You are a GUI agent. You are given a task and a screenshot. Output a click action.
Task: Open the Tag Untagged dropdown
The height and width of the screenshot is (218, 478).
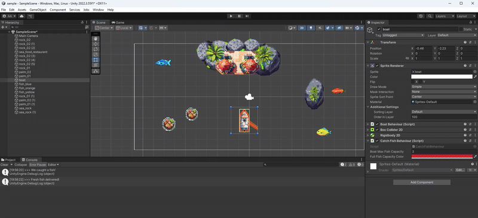403,35
